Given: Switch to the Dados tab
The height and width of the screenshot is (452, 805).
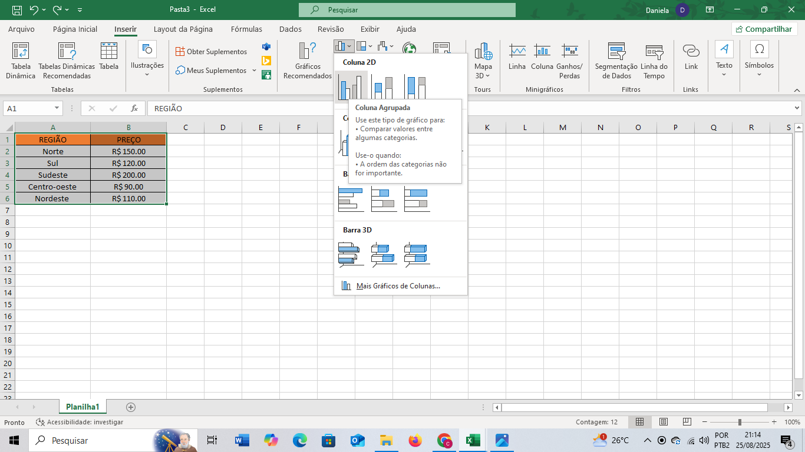Looking at the screenshot, I should tap(291, 29).
